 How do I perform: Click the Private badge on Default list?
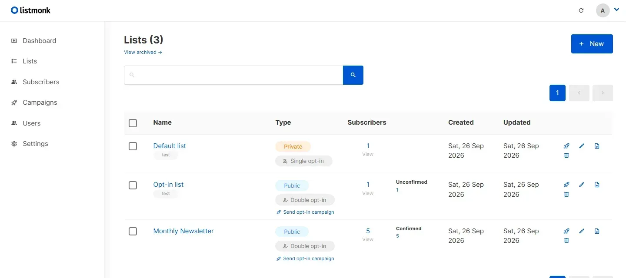pyautogui.click(x=293, y=147)
